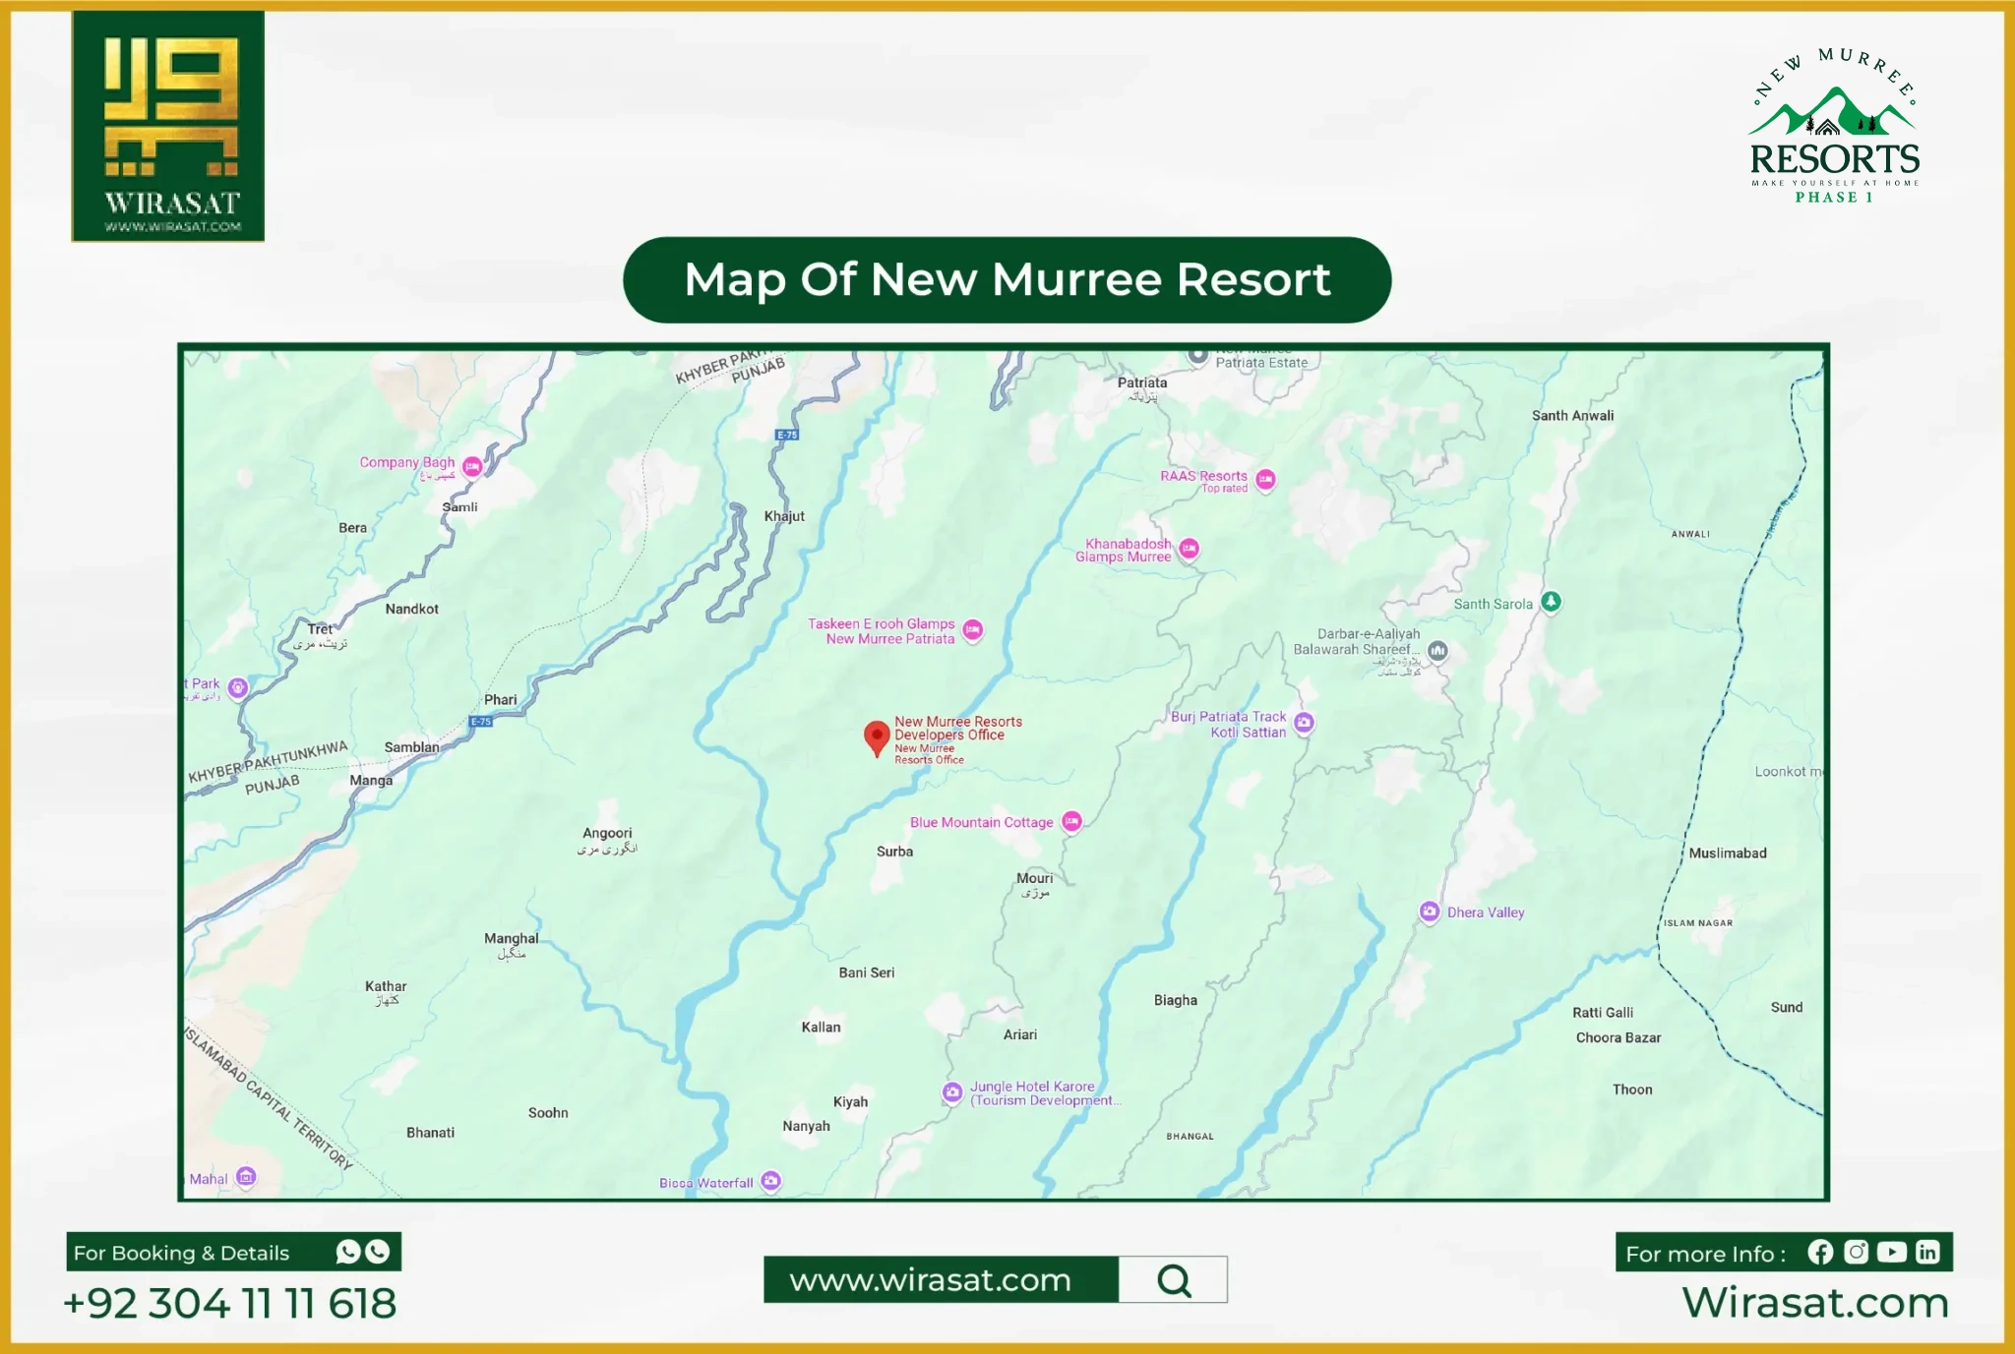Click the Sund label
Screen dimensions: 2015x1354
1787,1008
